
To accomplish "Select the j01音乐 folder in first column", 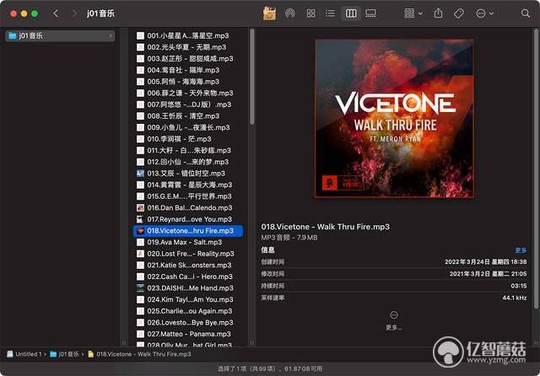I will pos(60,35).
